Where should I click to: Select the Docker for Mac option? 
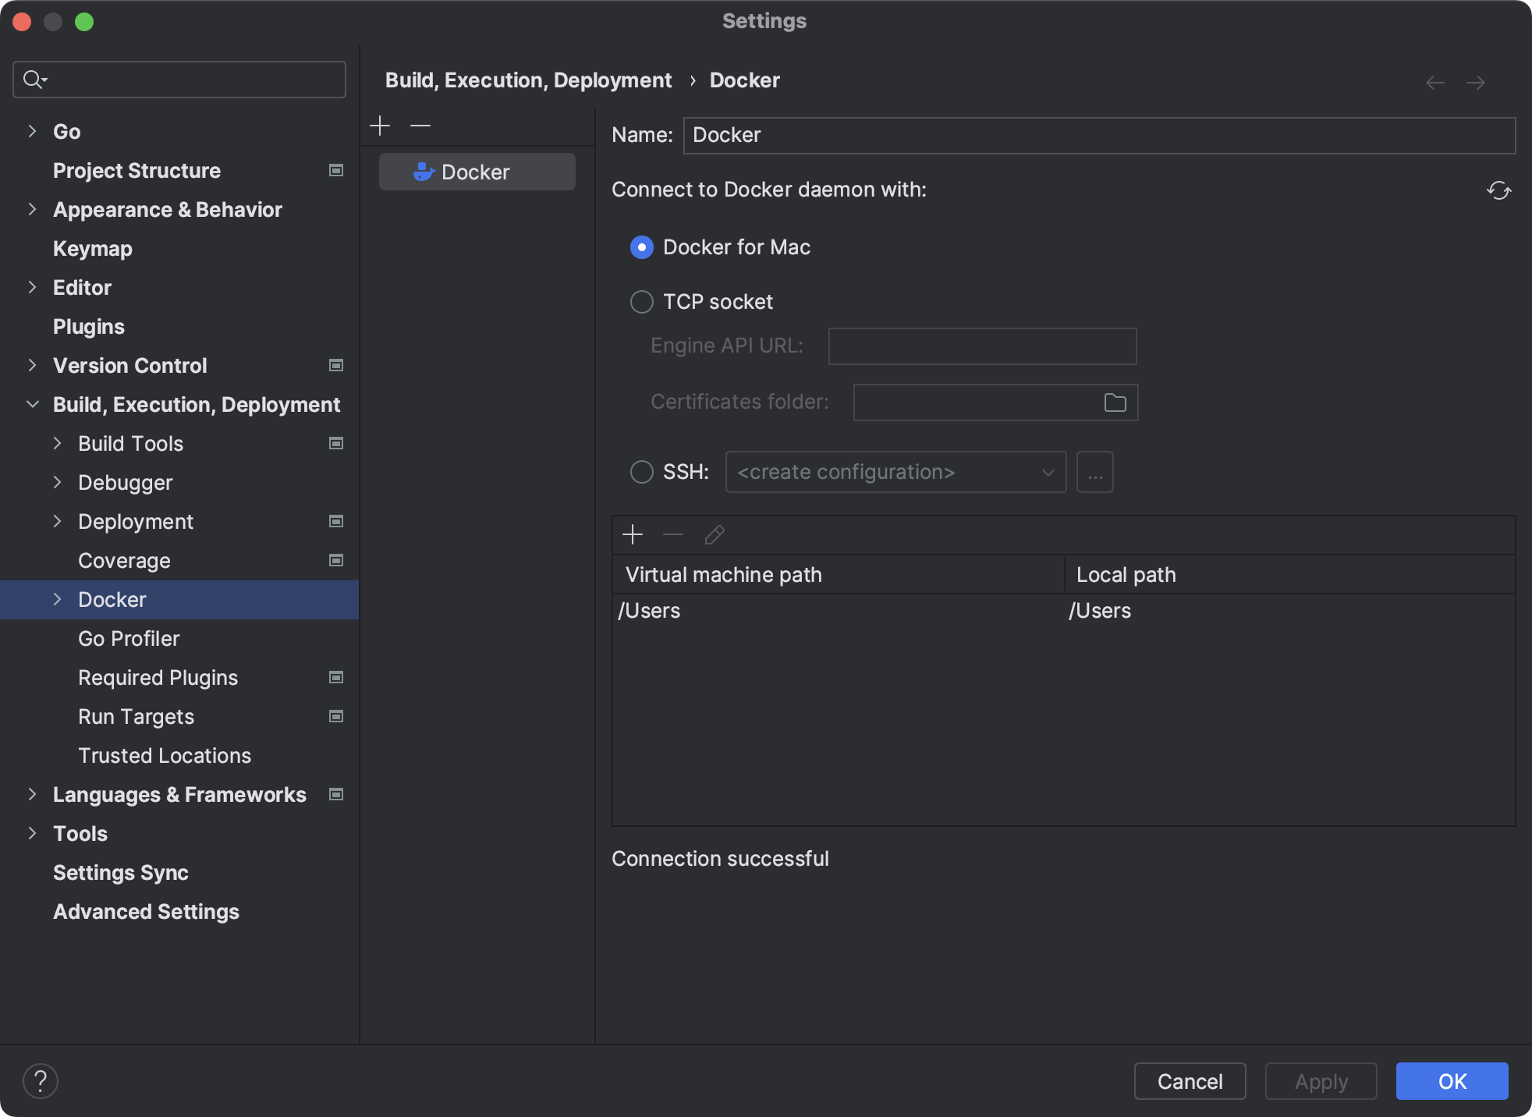pyautogui.click(x=640, y=246)
